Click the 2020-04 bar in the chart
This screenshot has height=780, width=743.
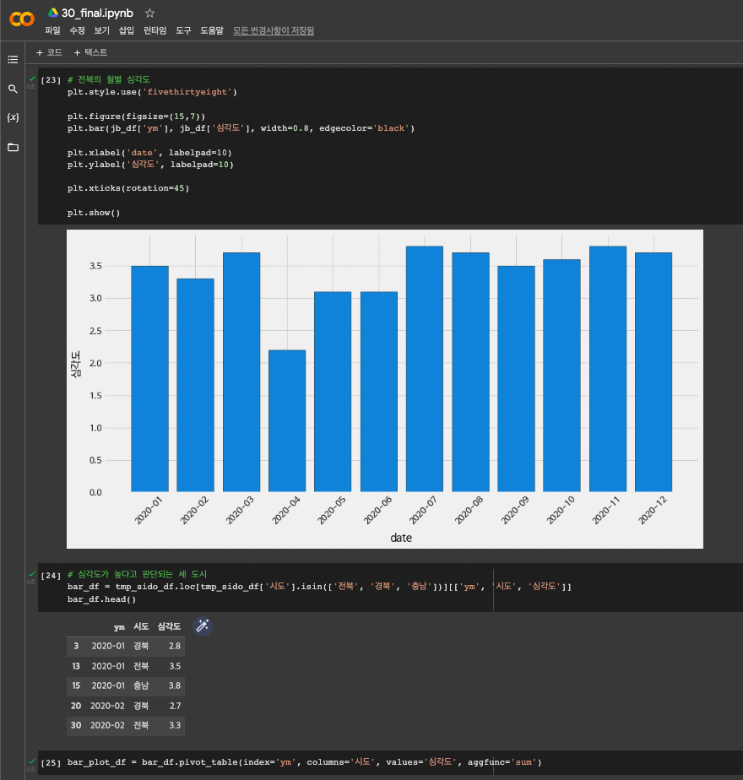287,421
